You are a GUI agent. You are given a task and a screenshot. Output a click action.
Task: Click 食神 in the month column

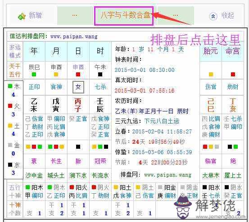tap(56, 87)
